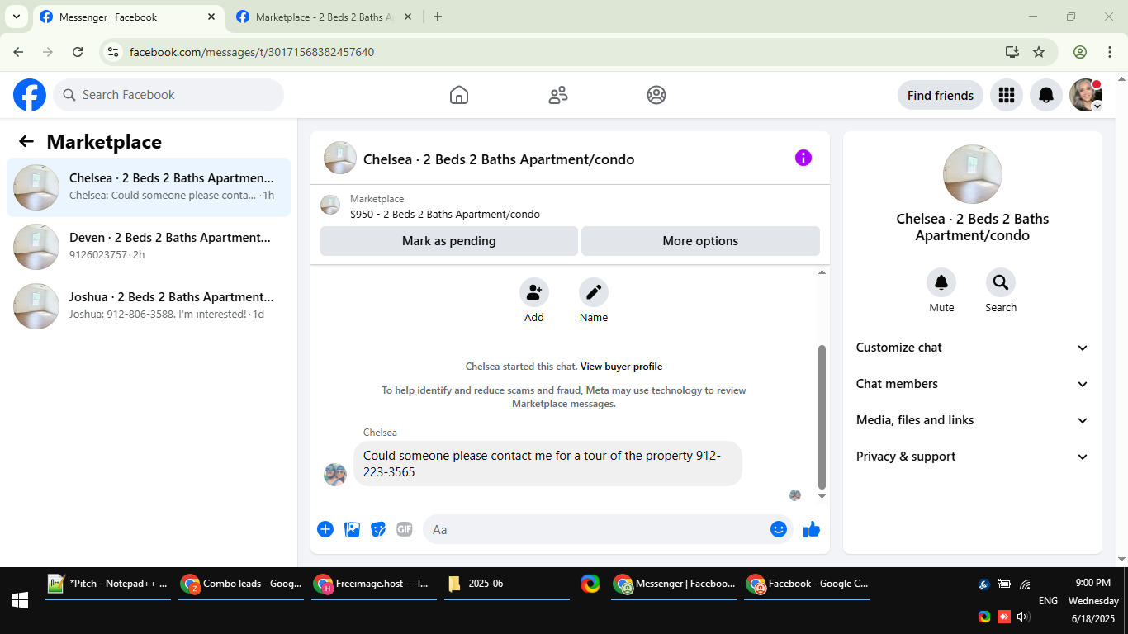Open the Windows Start menu

pos(20,600)
